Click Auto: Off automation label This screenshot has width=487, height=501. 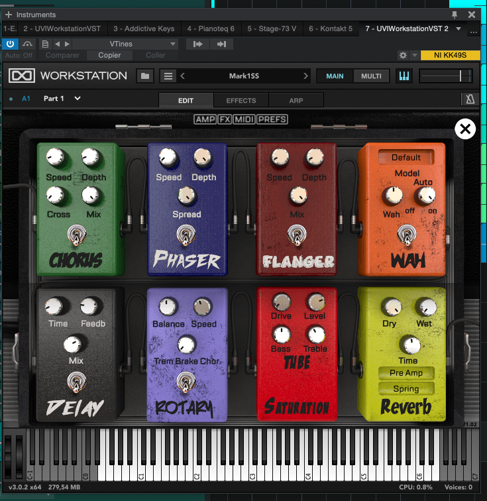(x=19, y=55)
